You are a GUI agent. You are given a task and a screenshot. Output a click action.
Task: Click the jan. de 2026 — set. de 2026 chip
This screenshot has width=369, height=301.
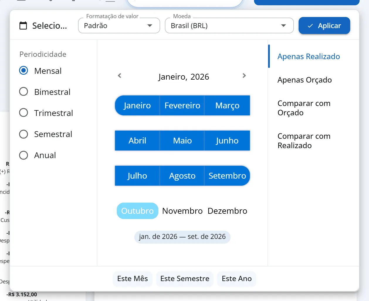pyautogui.click(x=182, y=237)
